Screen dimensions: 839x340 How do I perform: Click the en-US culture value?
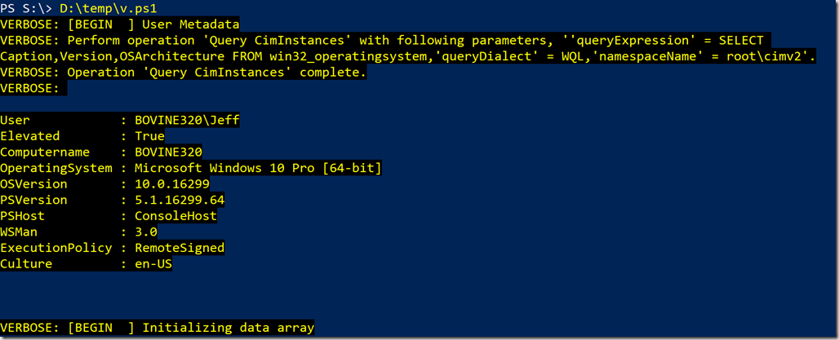(153, 264)
